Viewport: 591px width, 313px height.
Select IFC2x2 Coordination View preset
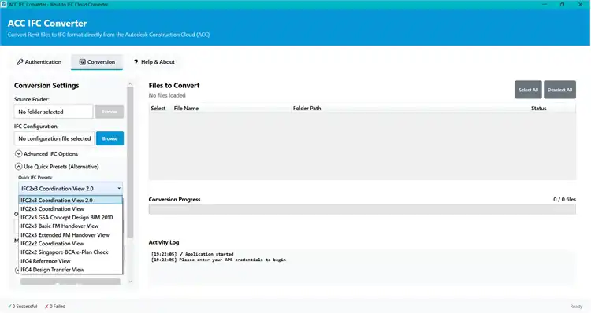point(70,244)
